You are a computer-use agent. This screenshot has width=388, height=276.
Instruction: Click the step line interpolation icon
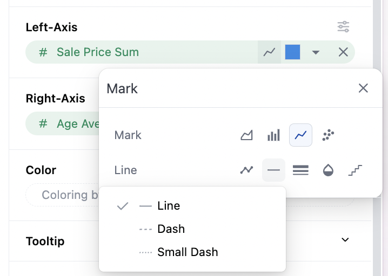point(355,170)
